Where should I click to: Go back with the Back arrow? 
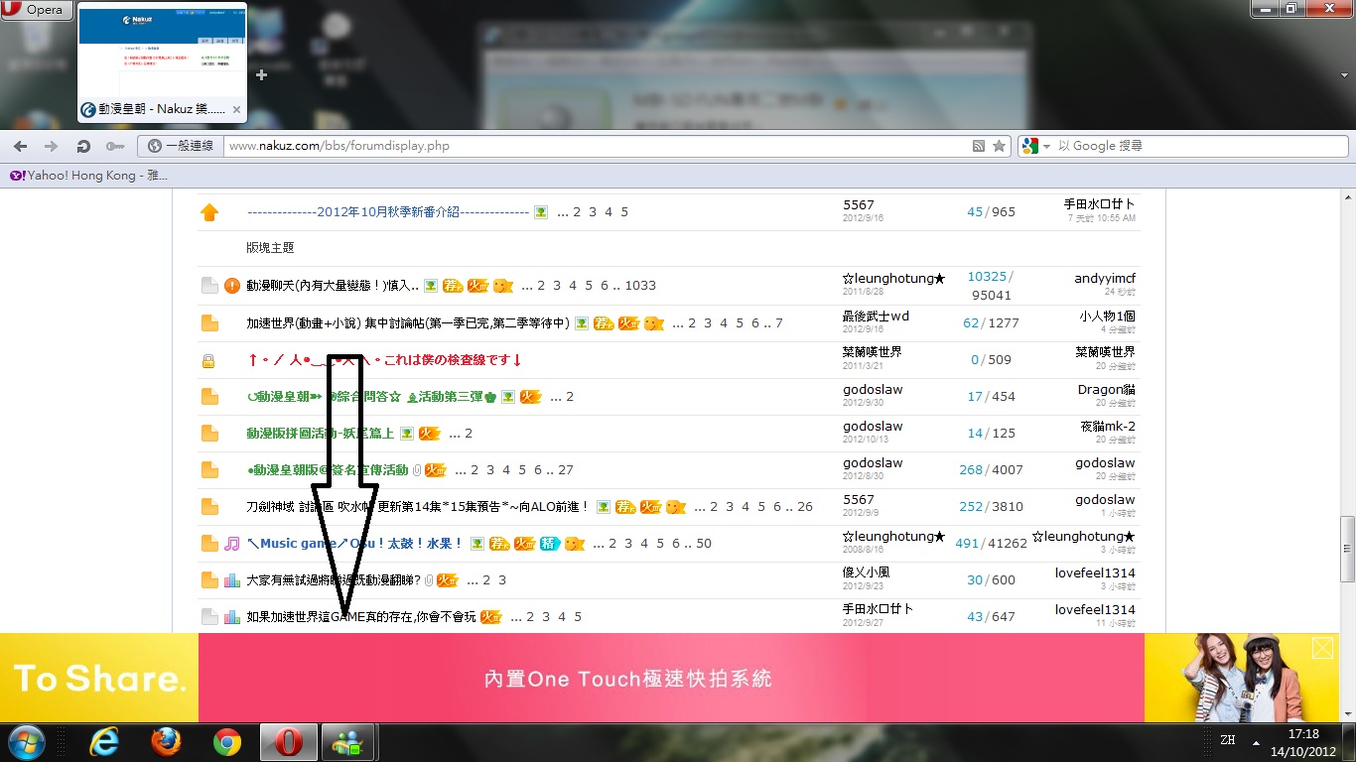click(20, 146)
